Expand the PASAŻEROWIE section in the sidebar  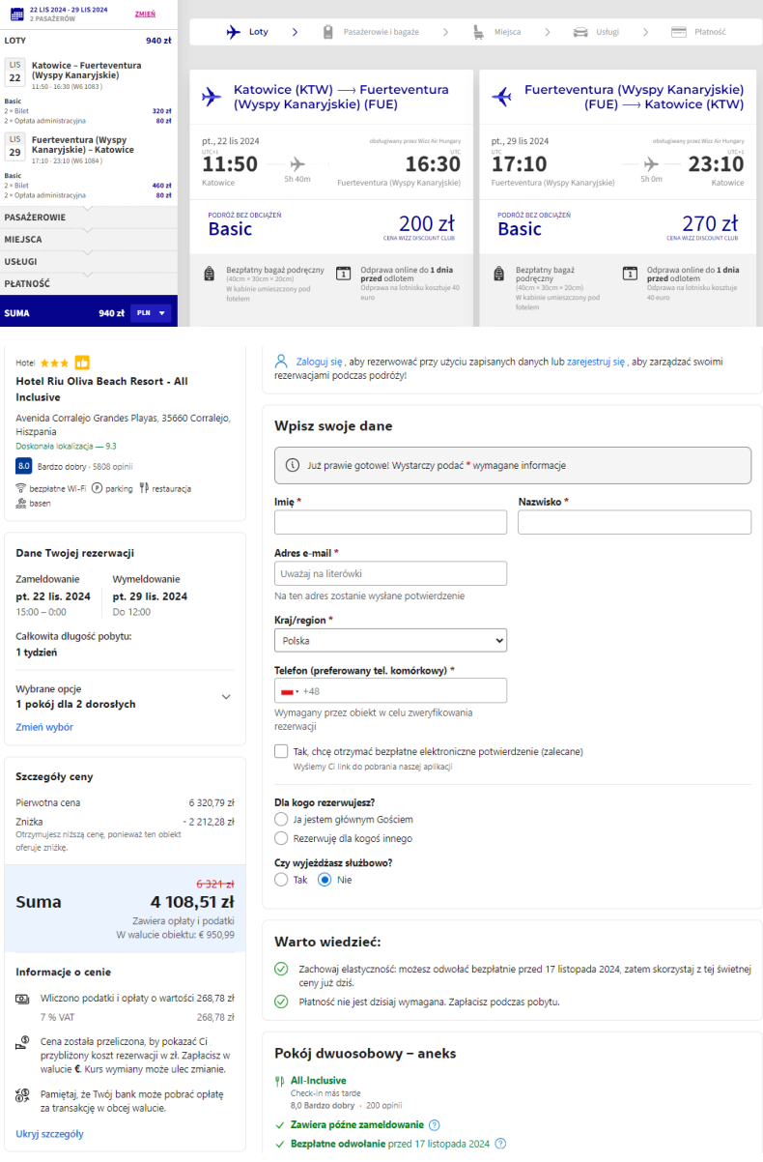click(x=89, y=218)
